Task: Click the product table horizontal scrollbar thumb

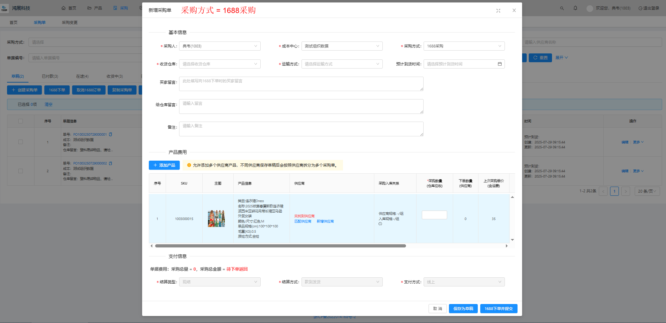Action: click(280, 246)
